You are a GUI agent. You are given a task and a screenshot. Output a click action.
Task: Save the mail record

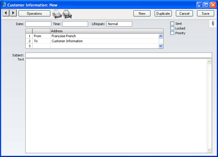[205, 14]
